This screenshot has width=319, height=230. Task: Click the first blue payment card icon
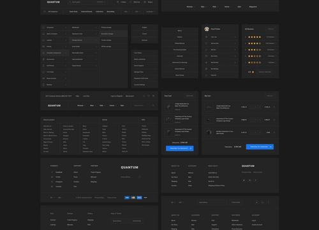127,197
